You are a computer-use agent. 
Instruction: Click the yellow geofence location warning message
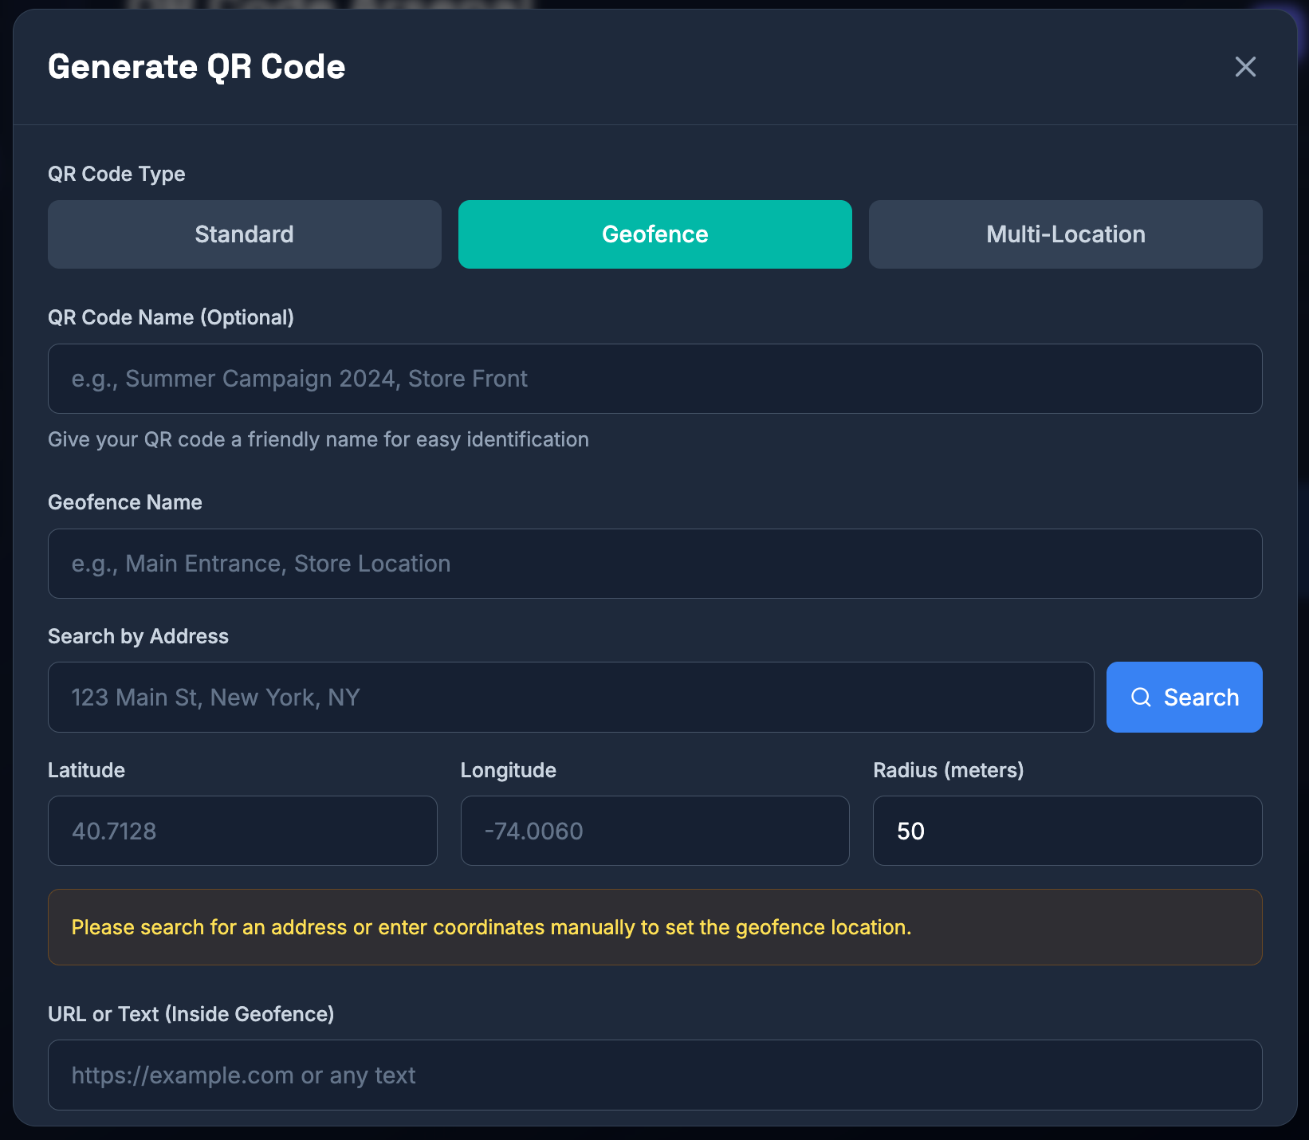491,927
